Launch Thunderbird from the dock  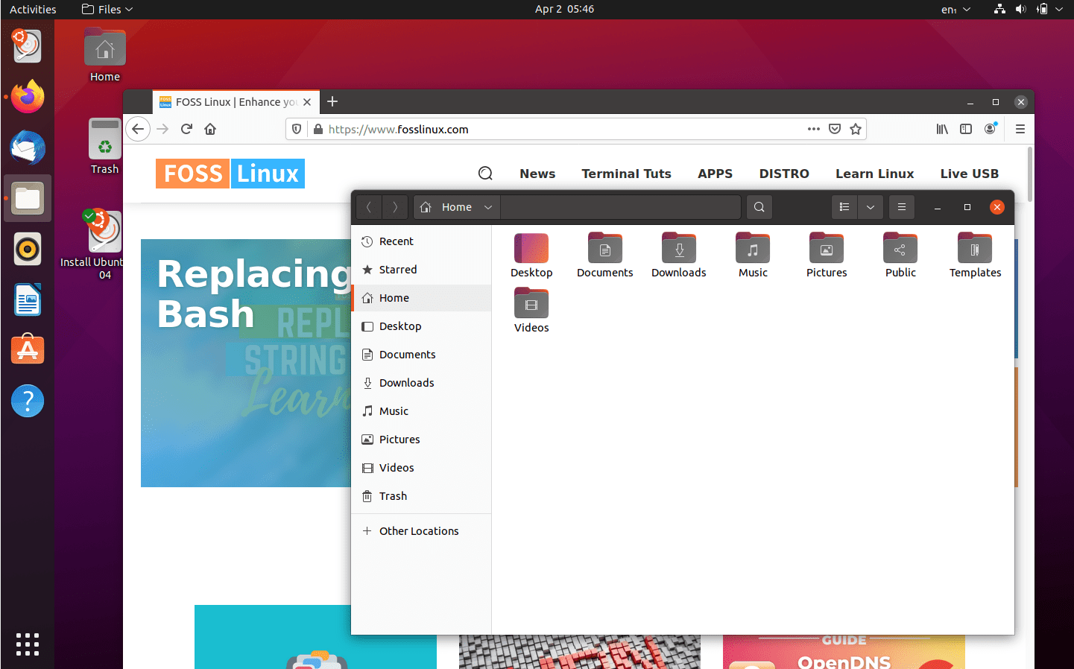(28, 148)
